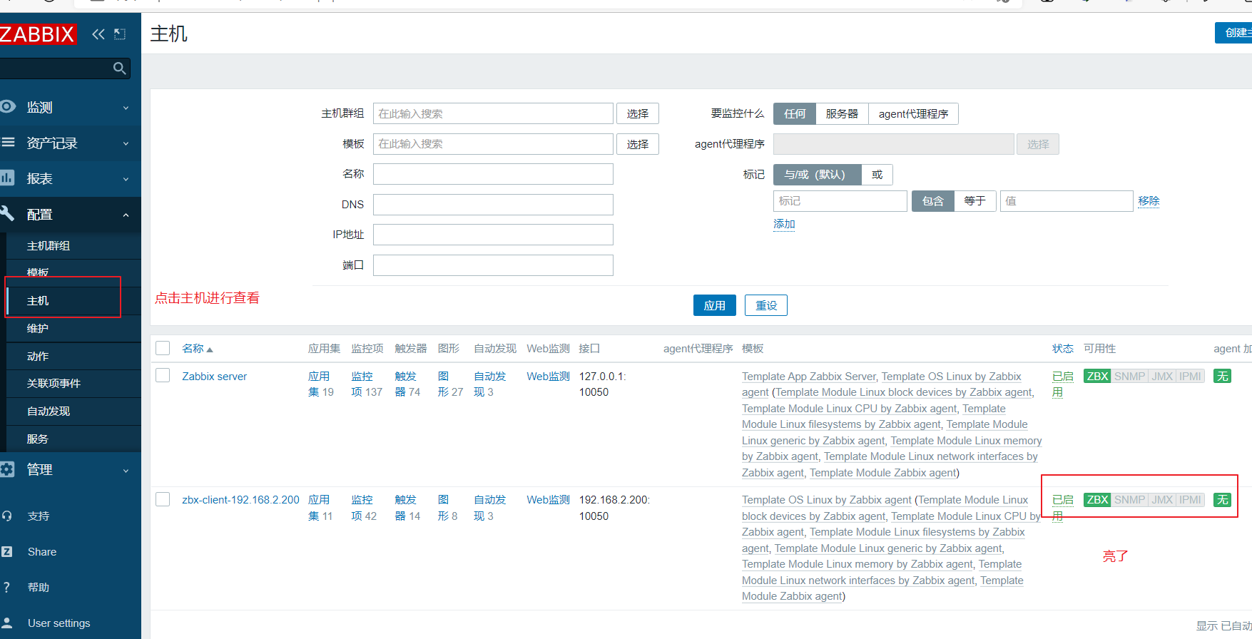Viewport: 1252px width, 639px height.
Task: Select 或 tag mode
Action: pyautogui.click(x=877, y=174)
